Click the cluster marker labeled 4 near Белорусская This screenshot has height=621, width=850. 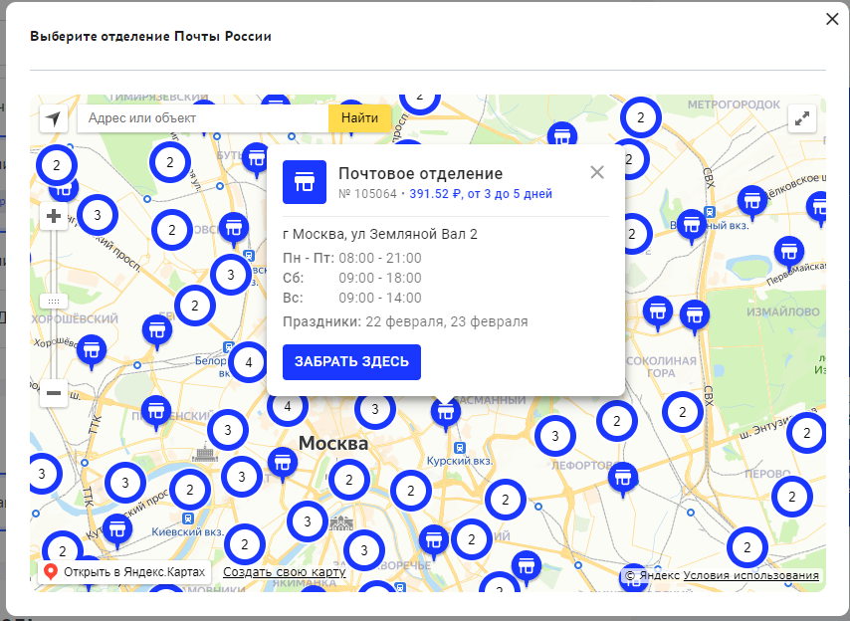pos(248,362)
